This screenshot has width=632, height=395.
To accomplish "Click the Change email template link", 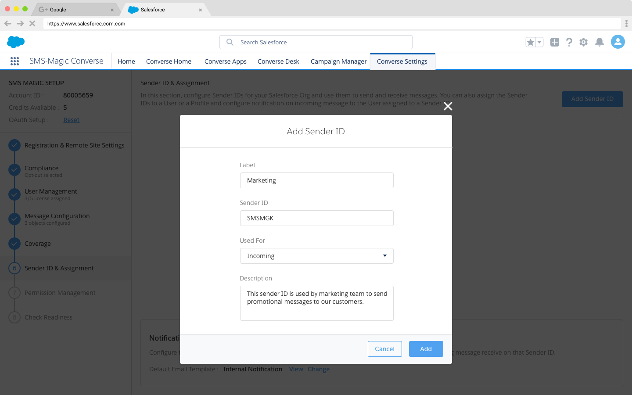I will pos(319,369).
